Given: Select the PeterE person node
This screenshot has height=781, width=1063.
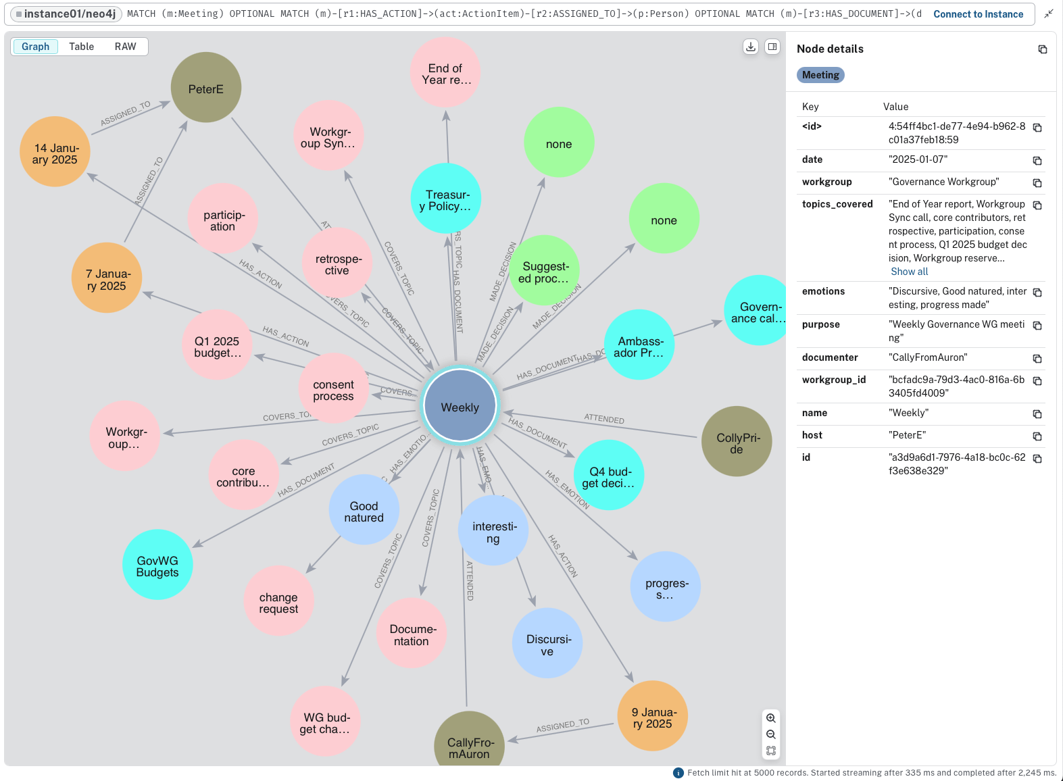Looking at the screenshot, I should click(205, 89).
